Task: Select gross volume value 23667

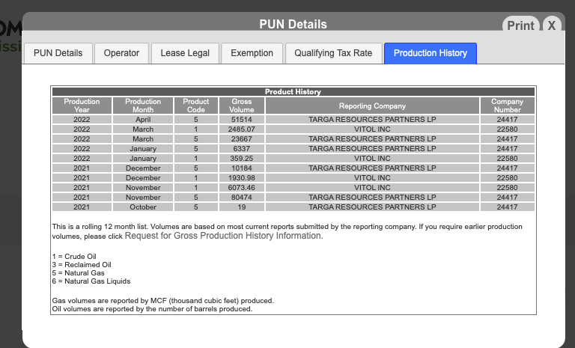Action: coord(242,139)
